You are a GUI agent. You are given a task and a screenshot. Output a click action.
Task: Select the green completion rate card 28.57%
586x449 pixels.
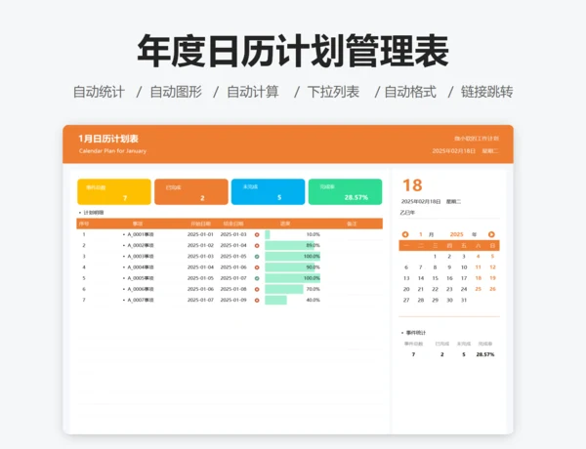pyautogui.click(x=345, y=192)
